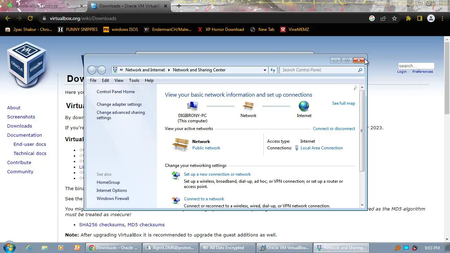Open the View menu

119,80
